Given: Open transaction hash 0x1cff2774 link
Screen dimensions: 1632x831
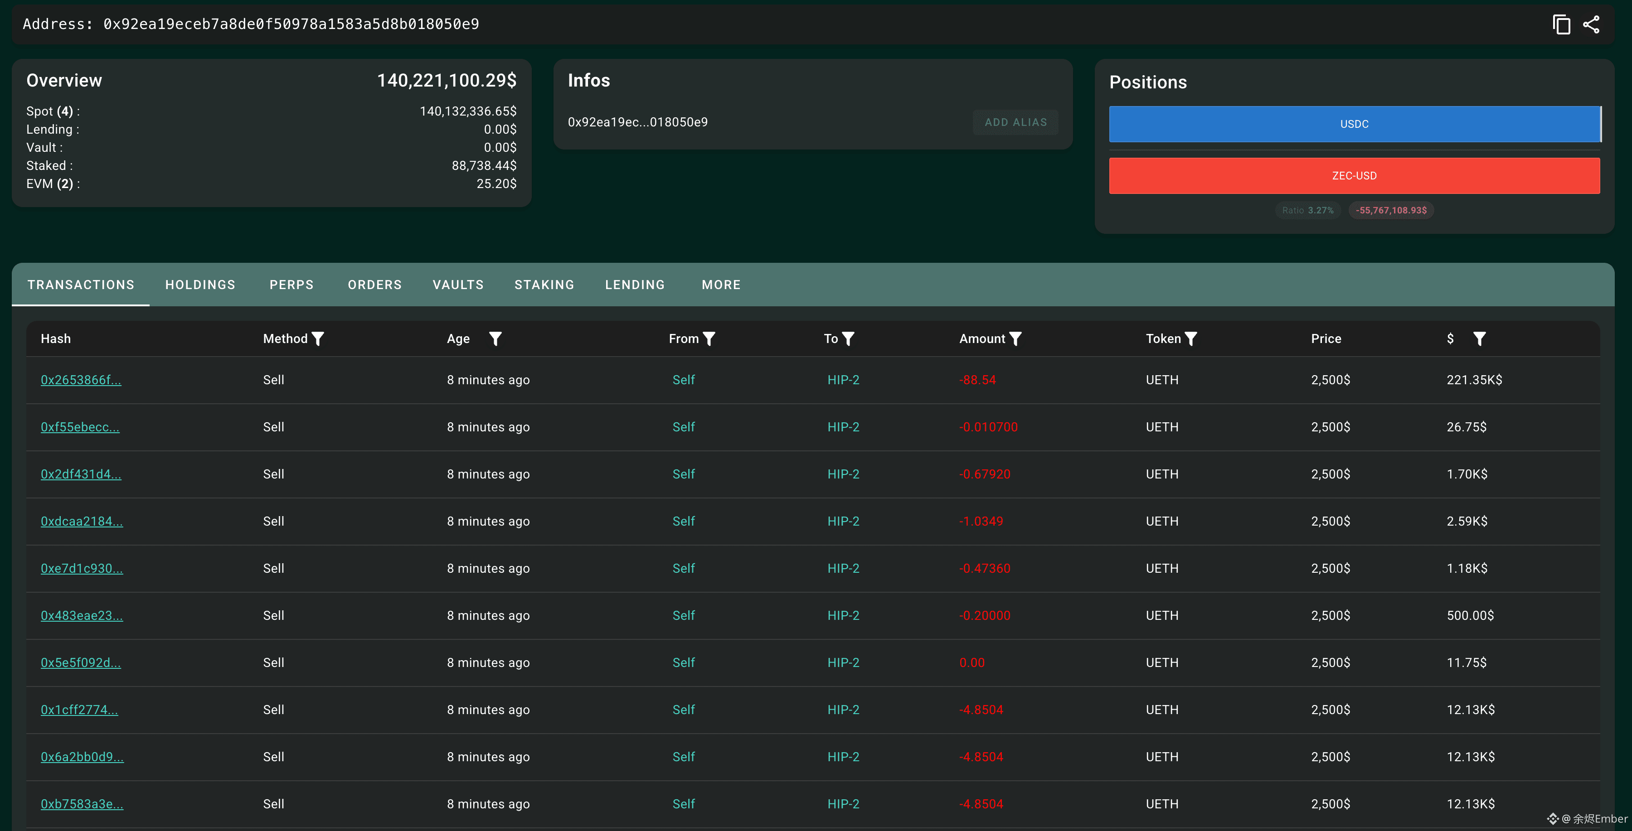Looking at the screenshot, I should [x=79, y=710].
